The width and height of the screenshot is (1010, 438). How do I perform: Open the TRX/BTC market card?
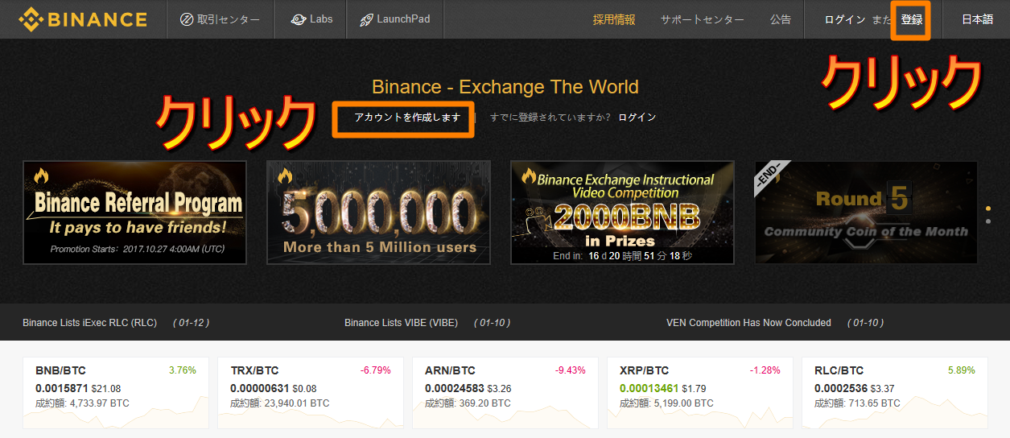pos(311,393)
